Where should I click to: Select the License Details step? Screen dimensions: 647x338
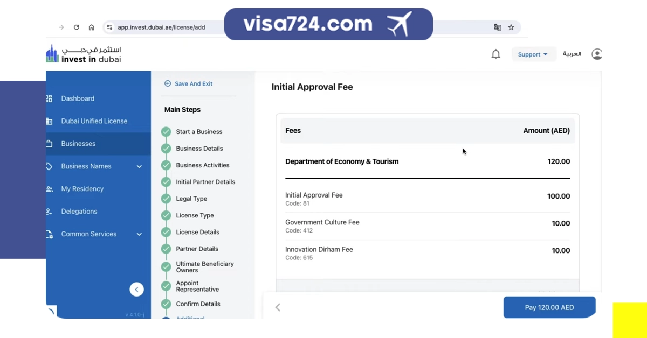197,232
